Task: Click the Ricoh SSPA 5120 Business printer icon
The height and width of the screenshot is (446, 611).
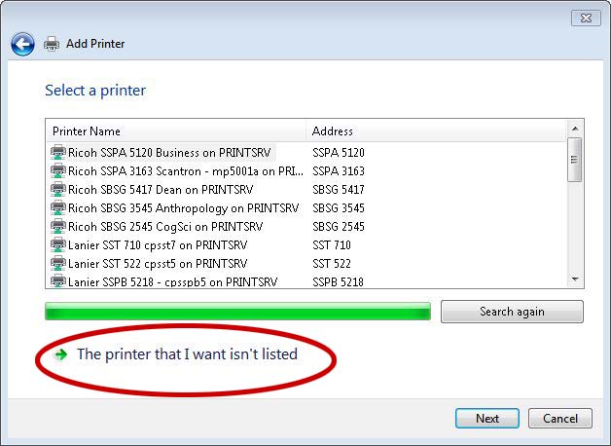Action: coord(58,152)
